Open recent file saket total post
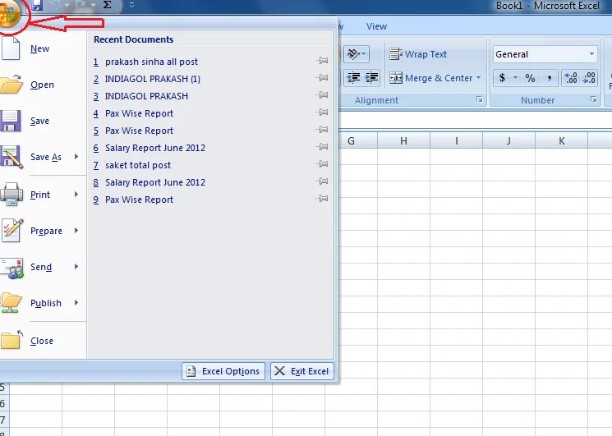Viewport: 612px width, 436px height. 138,165
